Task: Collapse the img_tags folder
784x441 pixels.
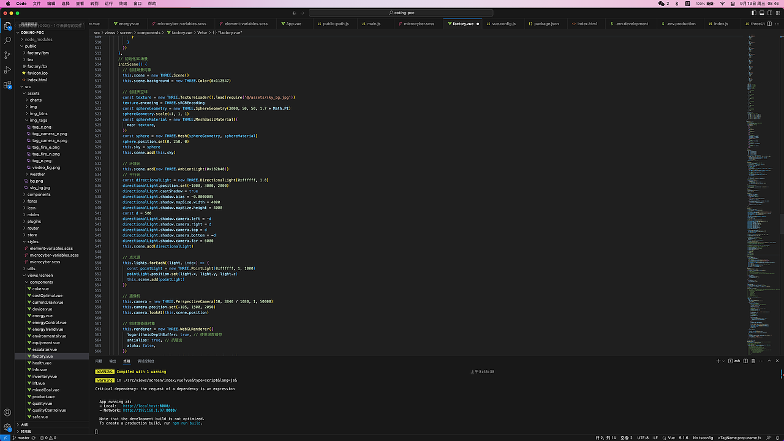Action: [39, 120]
